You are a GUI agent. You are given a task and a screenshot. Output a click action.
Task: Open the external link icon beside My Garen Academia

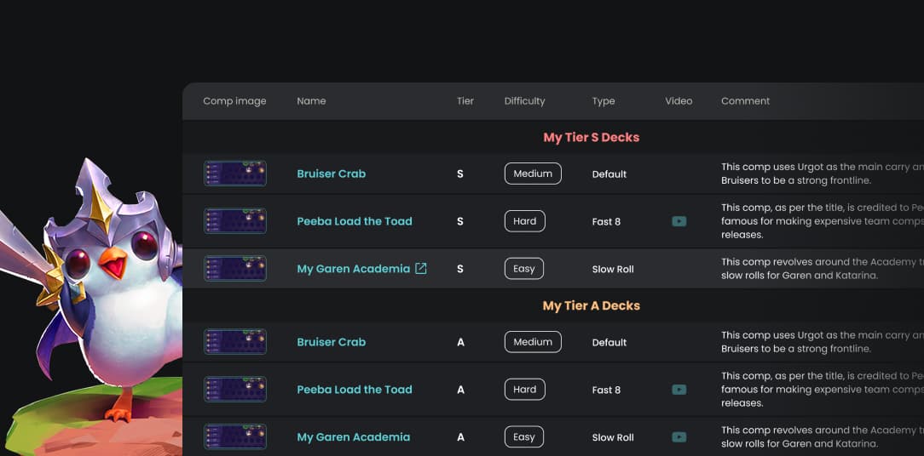click(421, 268)
